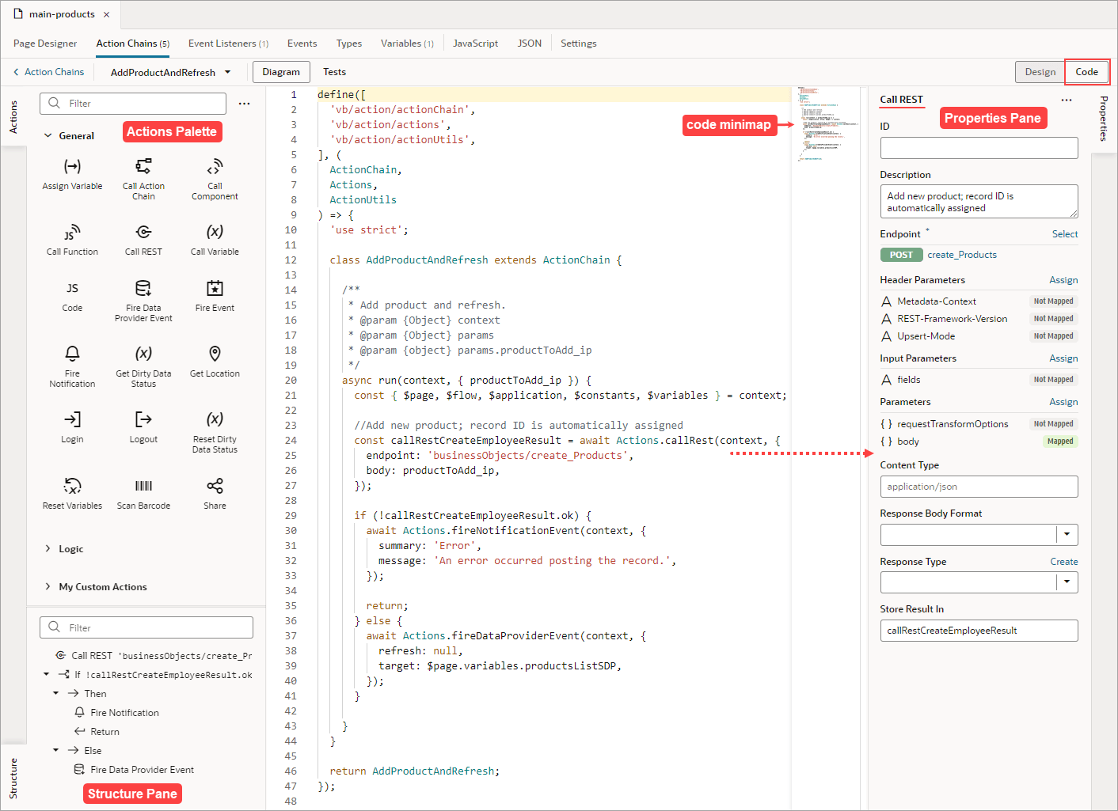Select the Get Location action icon
Viewport: 1118px width, 811px height.
[x=214, y=354]
